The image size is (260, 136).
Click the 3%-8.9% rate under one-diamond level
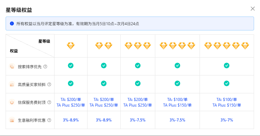71,120
